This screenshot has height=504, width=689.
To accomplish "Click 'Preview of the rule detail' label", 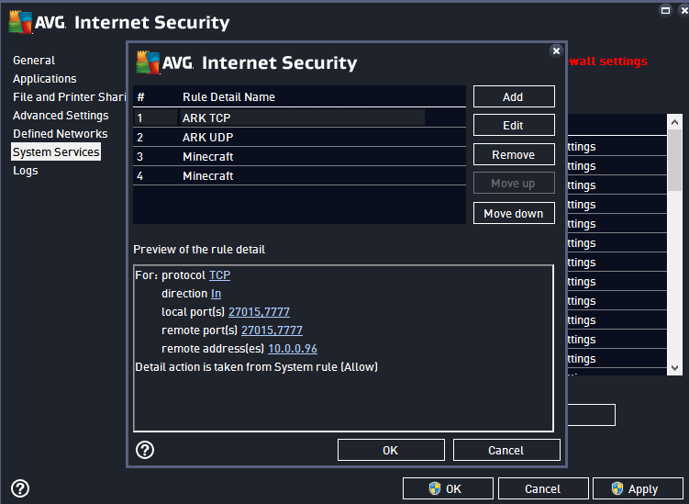I will pyautogui.click(x=199, y=250).
